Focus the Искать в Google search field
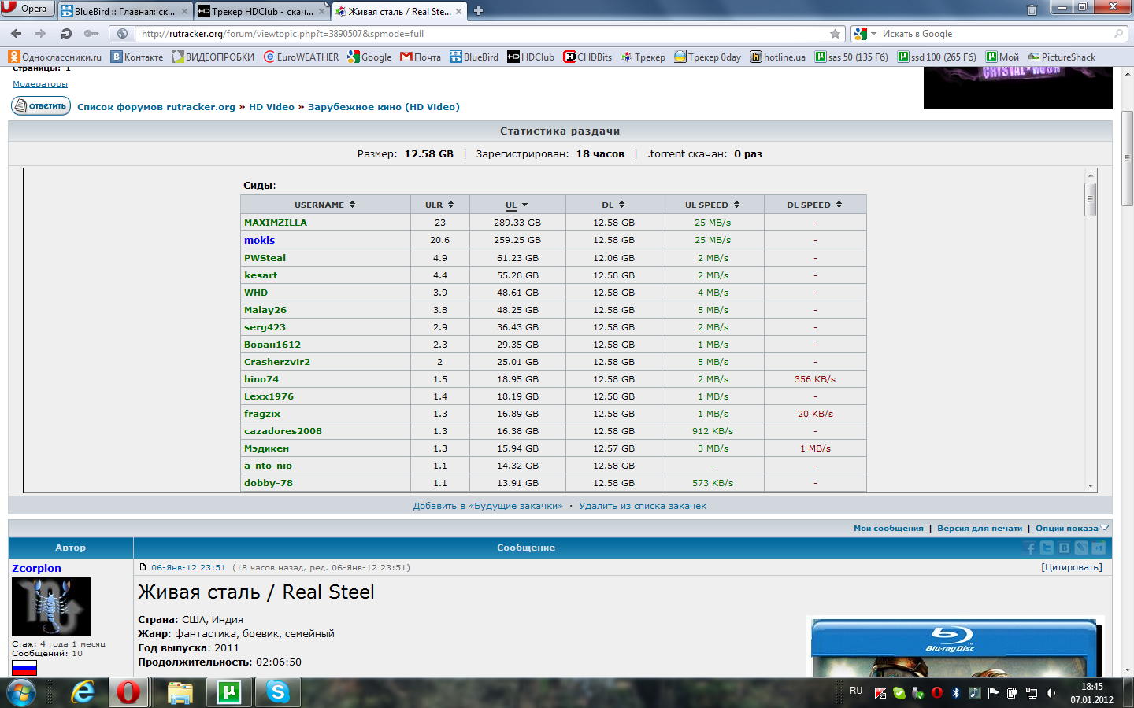Screen dimensions: 1134x708 pos(996,34)
